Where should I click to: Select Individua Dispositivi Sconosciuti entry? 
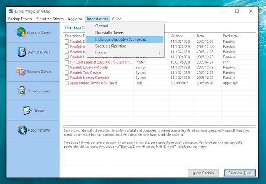[x=125, y=39]
